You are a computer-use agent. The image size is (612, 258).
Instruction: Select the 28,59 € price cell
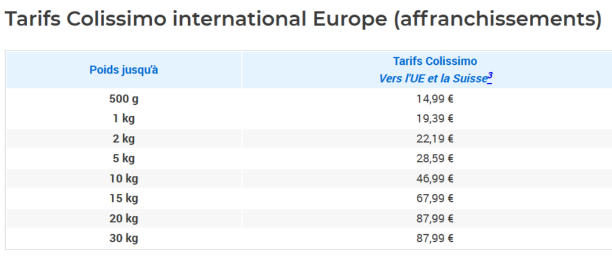[435, 159]
